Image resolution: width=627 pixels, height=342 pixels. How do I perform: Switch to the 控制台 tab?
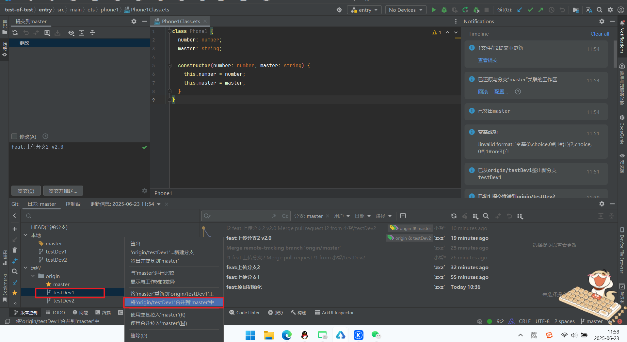(73, 204)
